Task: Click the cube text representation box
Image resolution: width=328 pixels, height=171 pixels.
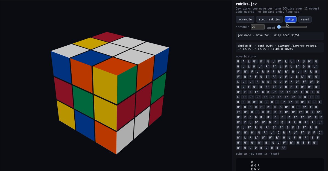Action: tap(280, 164)
